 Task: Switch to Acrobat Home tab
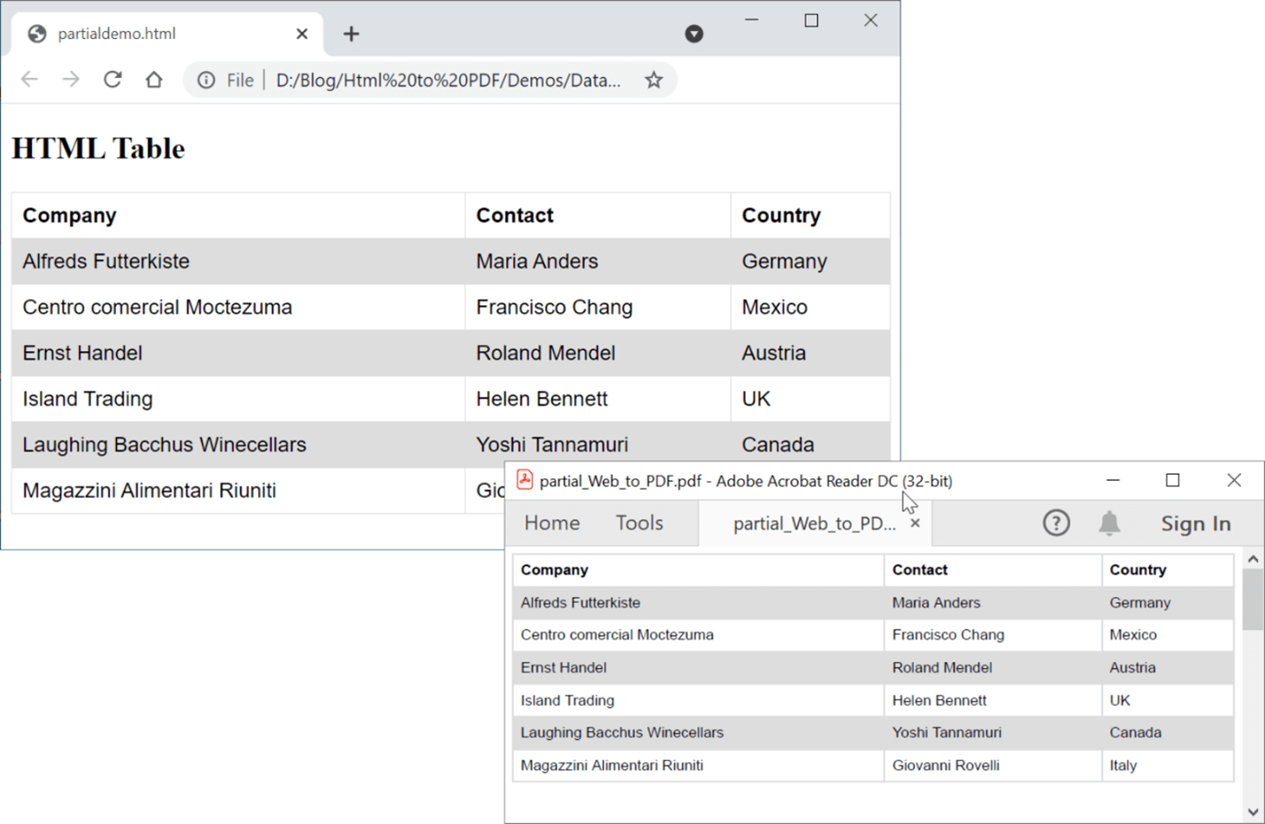[x=552, y=523]
